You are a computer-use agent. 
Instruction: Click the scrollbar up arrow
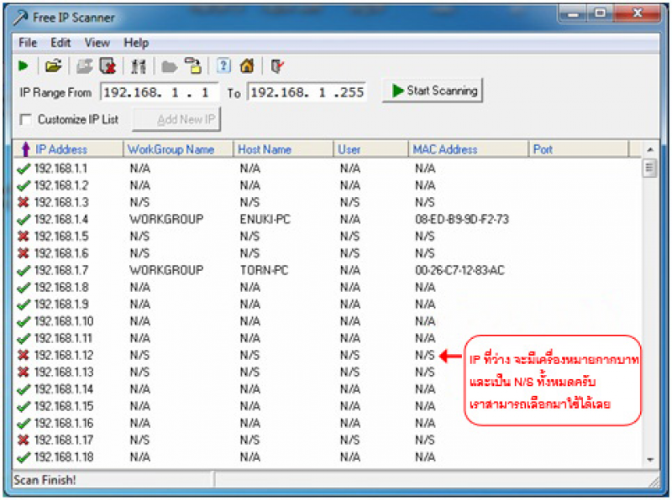[x=650, y=149]
